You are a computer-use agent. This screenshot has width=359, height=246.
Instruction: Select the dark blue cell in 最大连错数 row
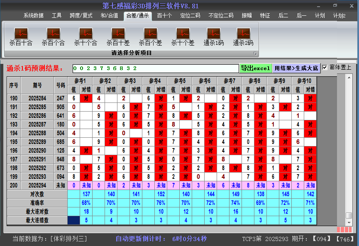click(x=73, y=220)
